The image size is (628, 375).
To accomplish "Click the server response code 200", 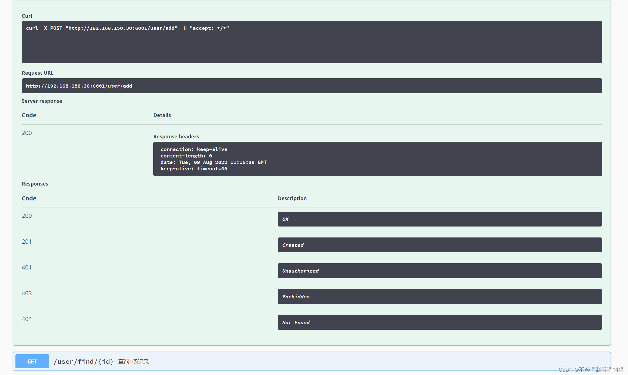I will tap(27, 133).
